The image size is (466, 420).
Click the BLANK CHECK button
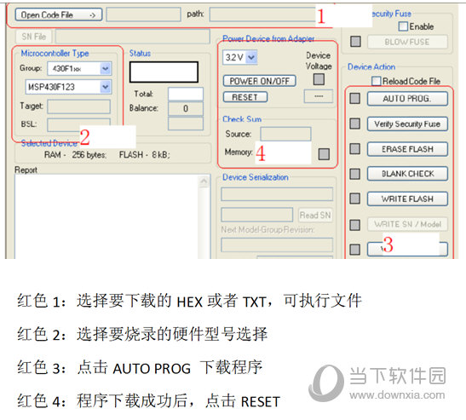407,174
